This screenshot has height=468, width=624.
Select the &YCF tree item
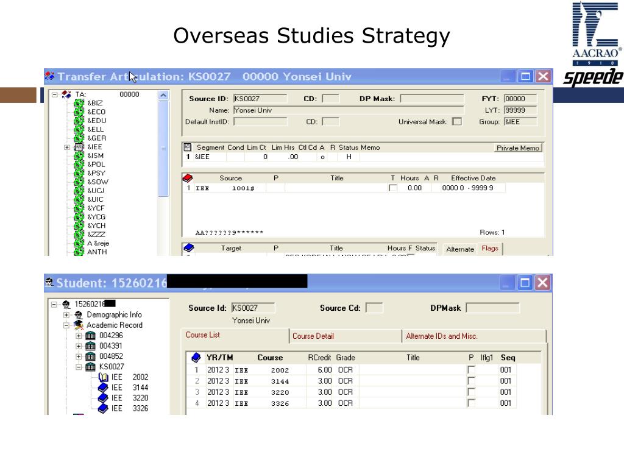point(96,208)
